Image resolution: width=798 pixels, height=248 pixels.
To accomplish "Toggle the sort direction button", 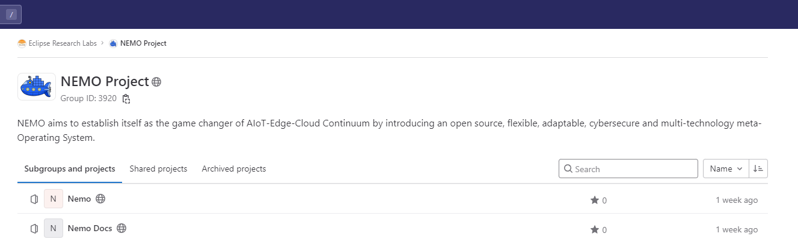I will click(x=758, y=169).
